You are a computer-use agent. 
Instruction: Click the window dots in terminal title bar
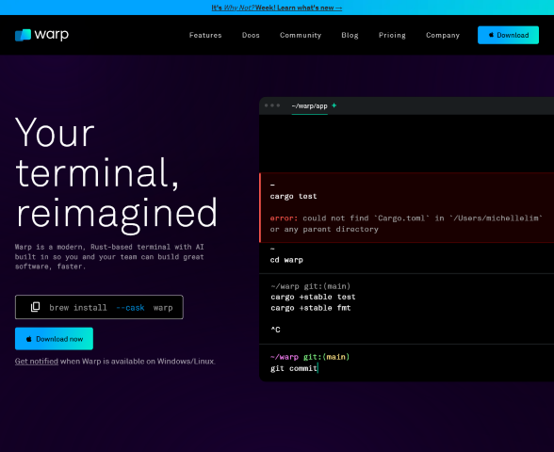point(272,105)
